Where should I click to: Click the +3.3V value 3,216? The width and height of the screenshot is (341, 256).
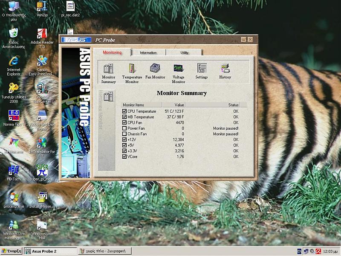[x=179, y=151]
